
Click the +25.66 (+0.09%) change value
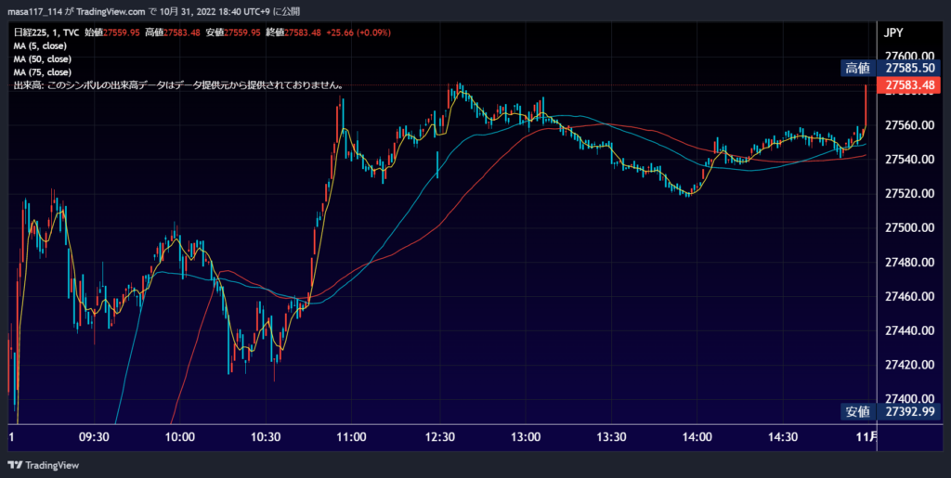click(x=358, y=32)
